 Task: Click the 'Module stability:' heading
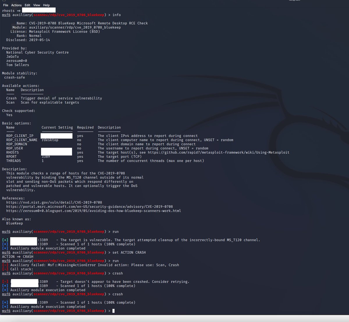20,73
